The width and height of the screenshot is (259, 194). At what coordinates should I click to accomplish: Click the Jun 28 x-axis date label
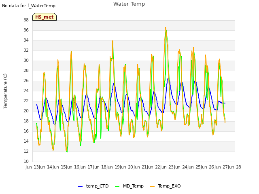pos(235,167)
